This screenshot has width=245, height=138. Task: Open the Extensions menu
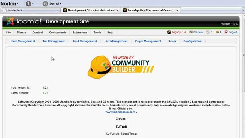coord(80,32)
